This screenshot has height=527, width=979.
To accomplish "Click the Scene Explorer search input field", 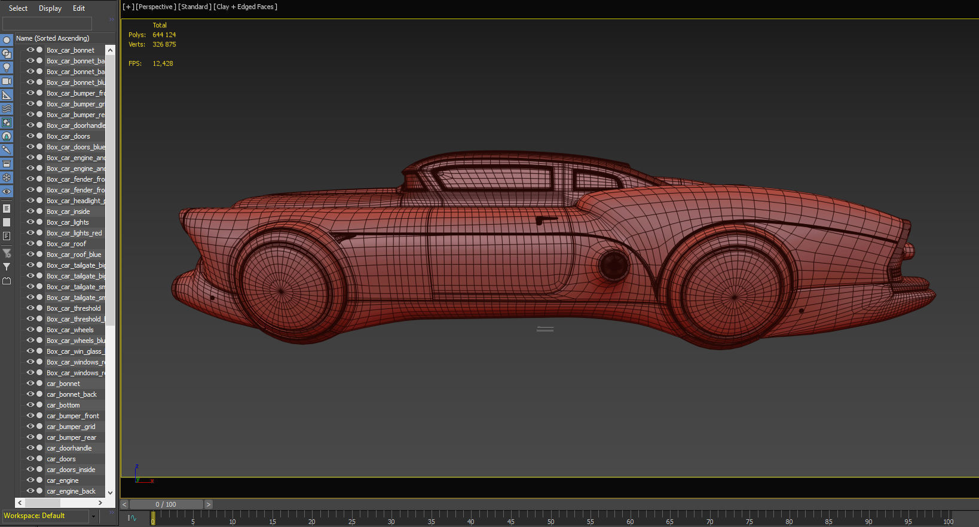I will 47,23.
